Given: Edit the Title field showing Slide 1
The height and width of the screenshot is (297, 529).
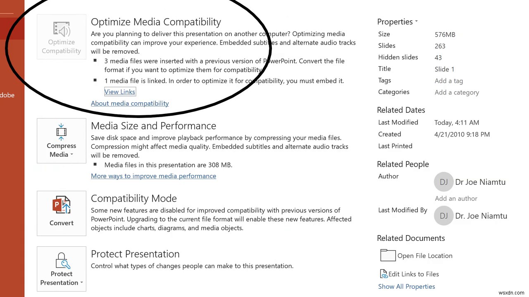Looking at the screenshot, I should click(x=444, y=69).
